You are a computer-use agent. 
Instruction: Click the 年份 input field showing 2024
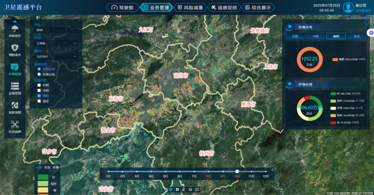(56, 30)
